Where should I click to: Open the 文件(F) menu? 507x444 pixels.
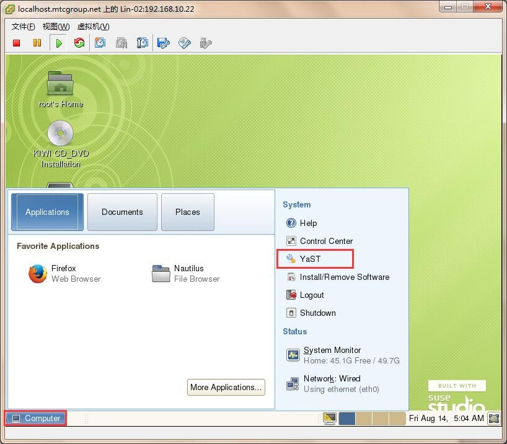tap(24, 27)
